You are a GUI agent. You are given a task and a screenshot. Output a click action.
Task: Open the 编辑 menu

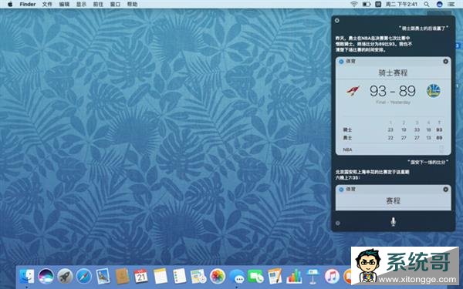64,4
